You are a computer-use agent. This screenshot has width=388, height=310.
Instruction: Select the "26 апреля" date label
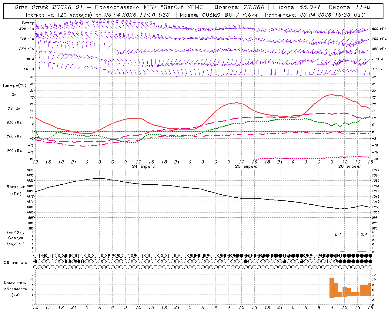[x=350, y=166]
